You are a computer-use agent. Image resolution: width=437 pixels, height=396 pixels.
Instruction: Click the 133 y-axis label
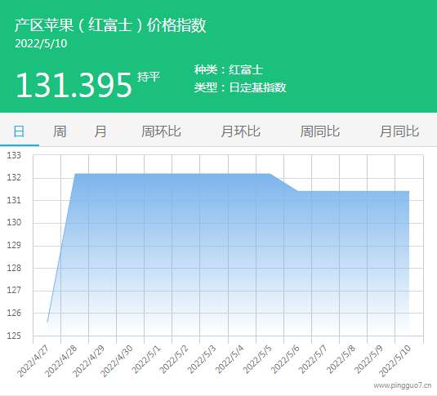(14, 155)
